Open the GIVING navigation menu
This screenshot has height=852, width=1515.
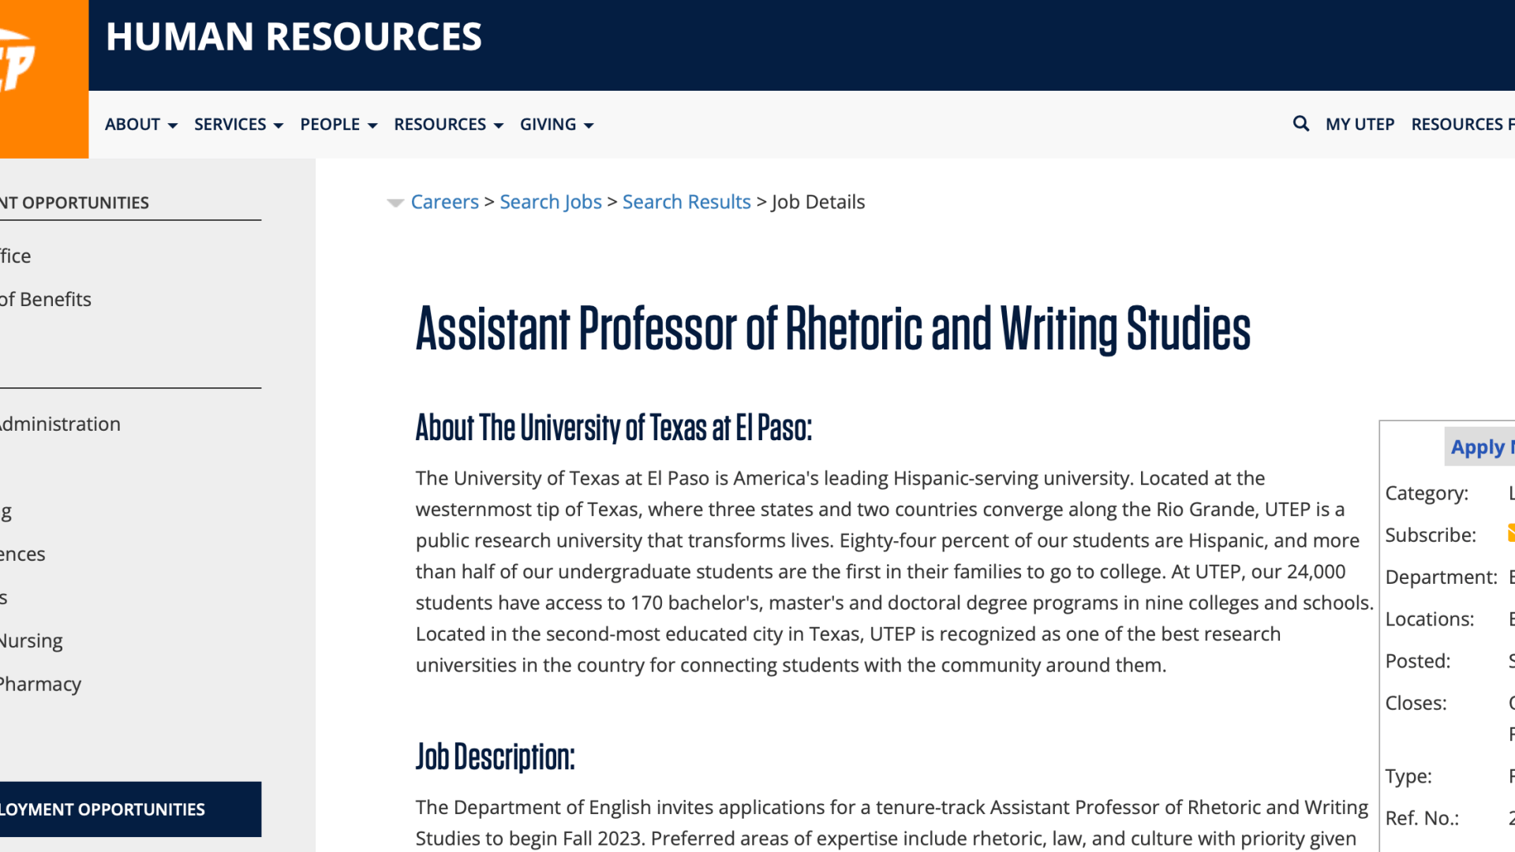pyautogui.click(x=556, y=125)
